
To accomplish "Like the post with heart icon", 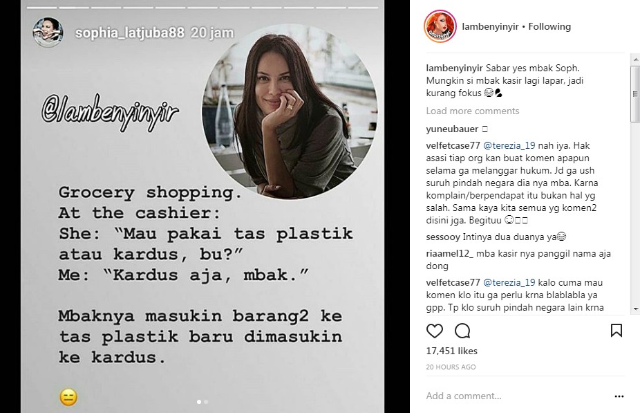I will (434, 331).
